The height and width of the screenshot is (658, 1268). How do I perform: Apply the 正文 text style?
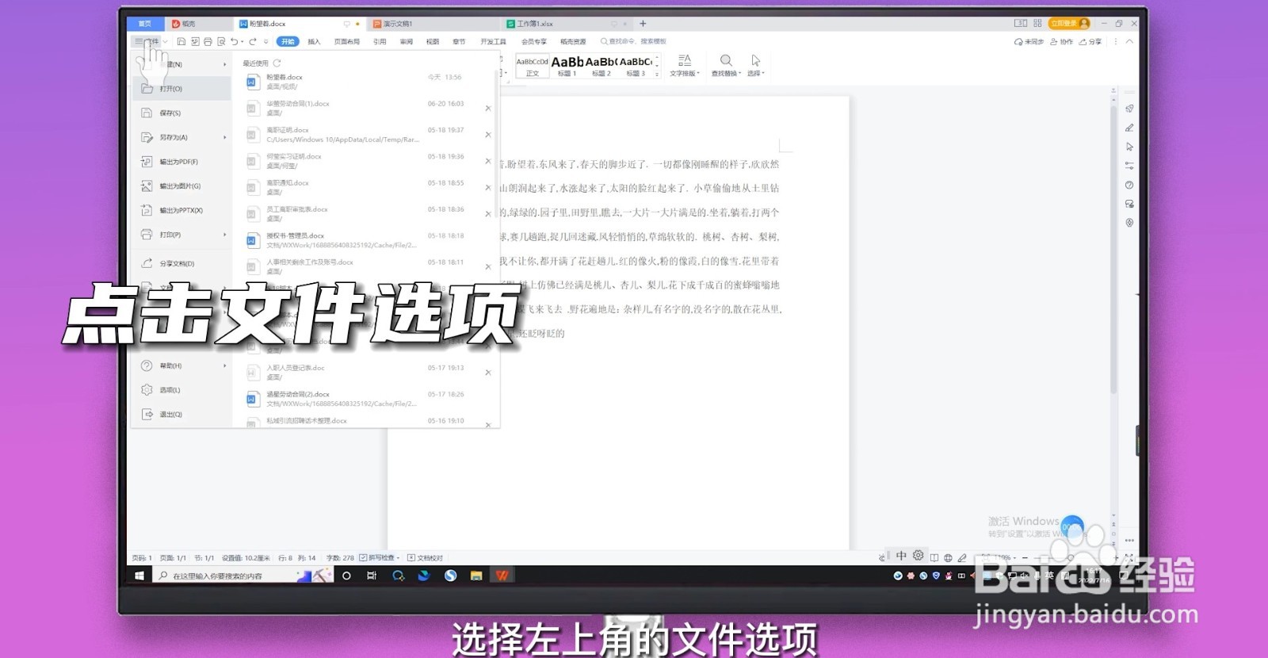532,67
